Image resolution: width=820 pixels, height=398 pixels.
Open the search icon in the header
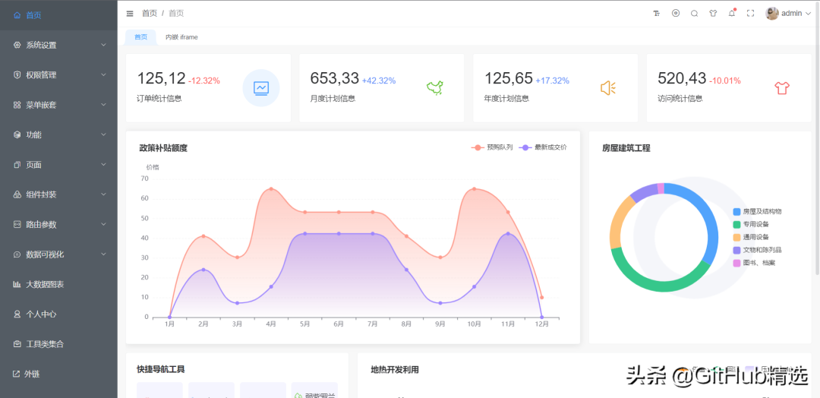pyautogui.click(x=694, y=13)
